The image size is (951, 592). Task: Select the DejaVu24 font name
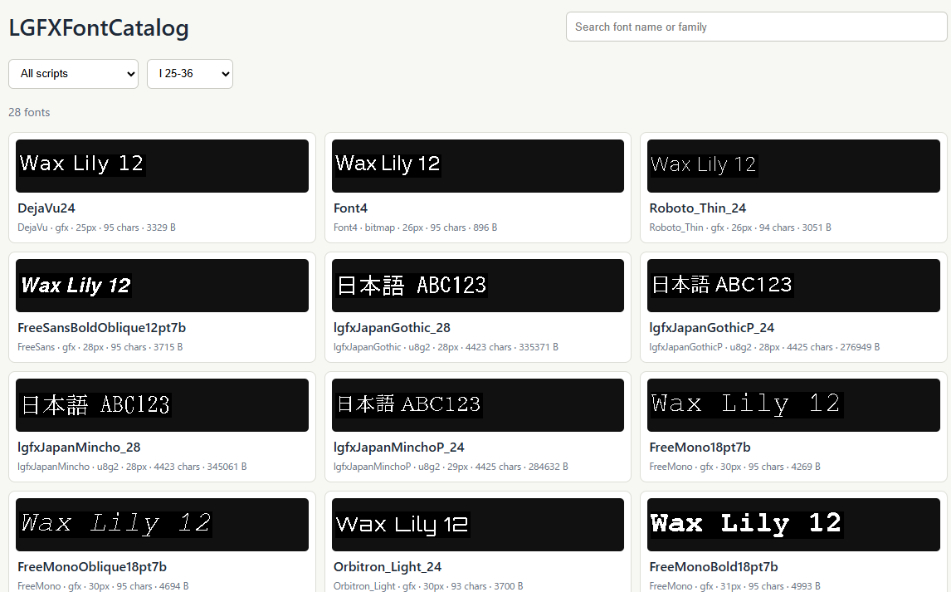click(x=46, y=208)
